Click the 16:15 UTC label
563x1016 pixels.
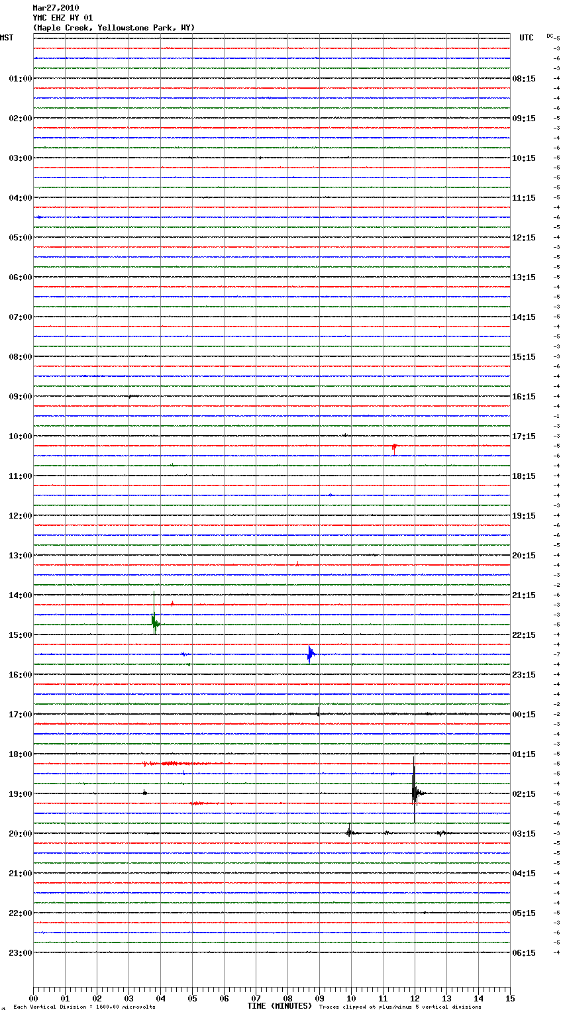point(524,397)
